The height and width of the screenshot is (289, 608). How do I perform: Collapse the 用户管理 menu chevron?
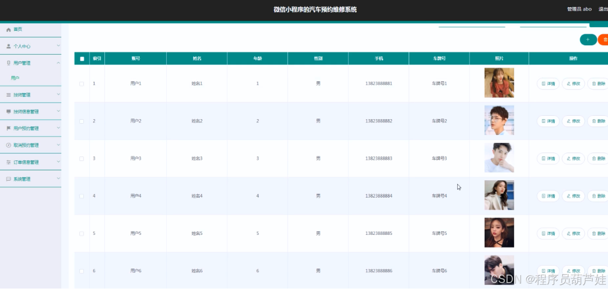(58, 63)
